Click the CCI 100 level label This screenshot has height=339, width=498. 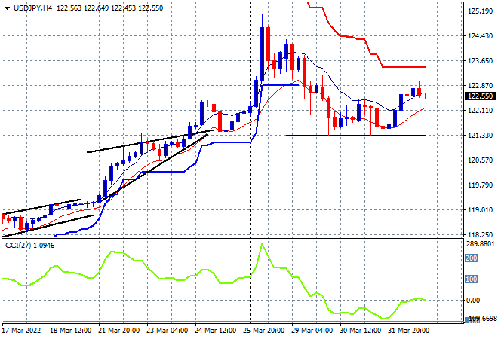[x=472, y=279]
